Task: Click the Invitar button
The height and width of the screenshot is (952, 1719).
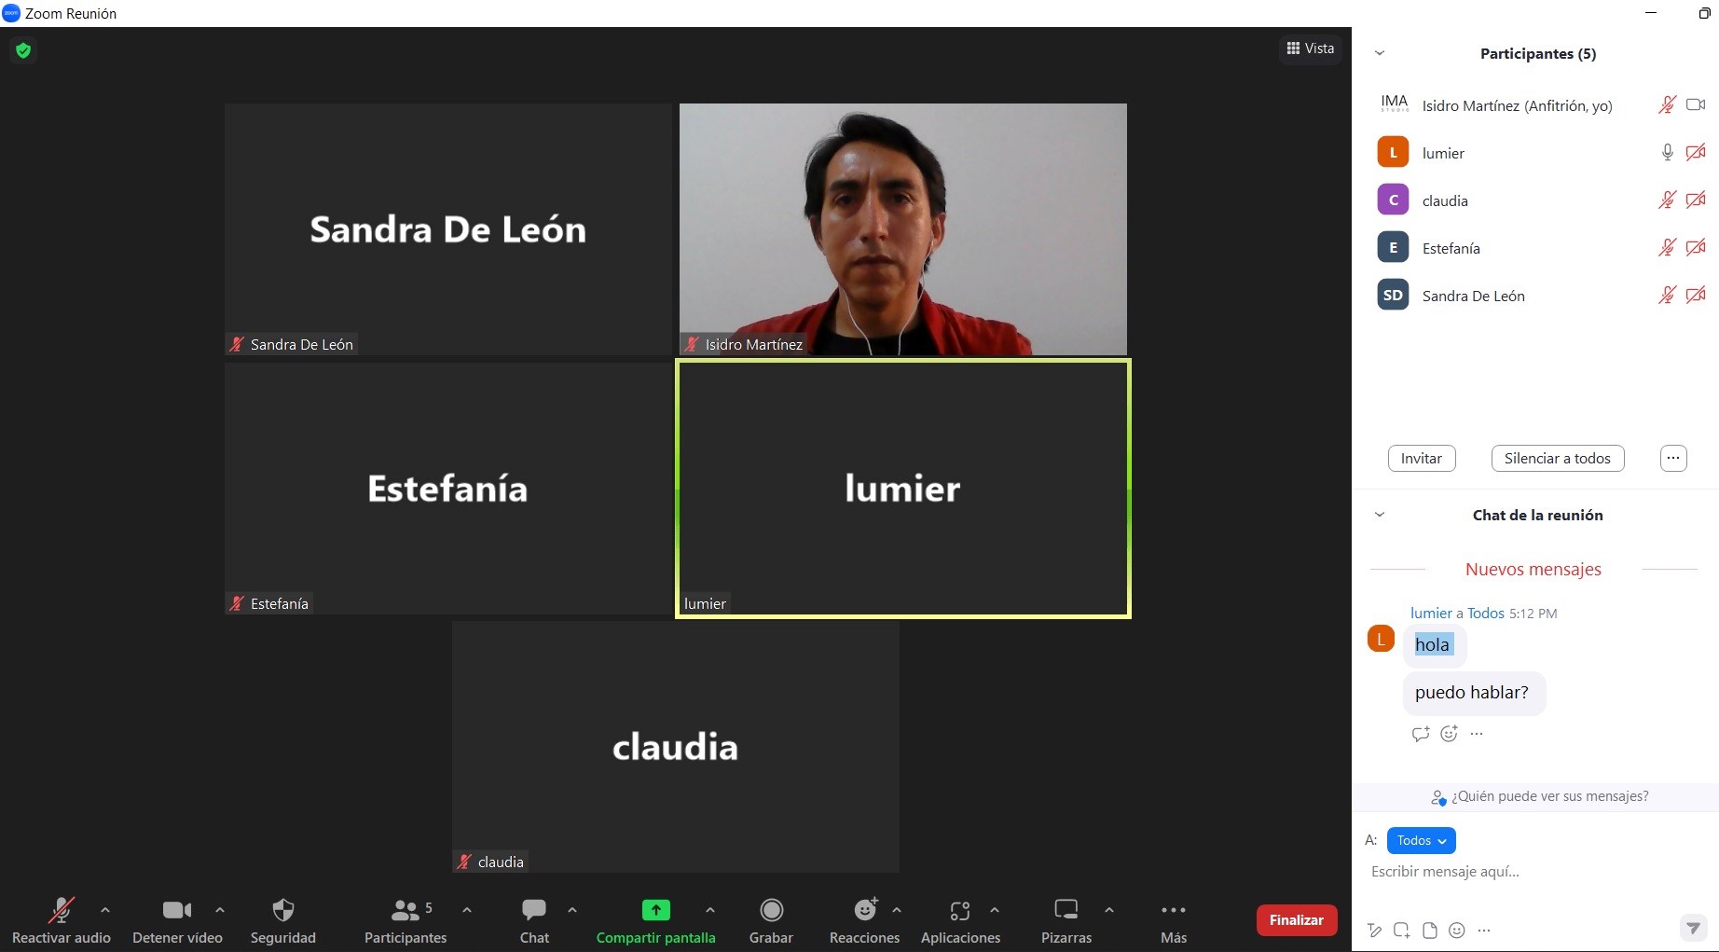Action: (x=1421, y=458)
